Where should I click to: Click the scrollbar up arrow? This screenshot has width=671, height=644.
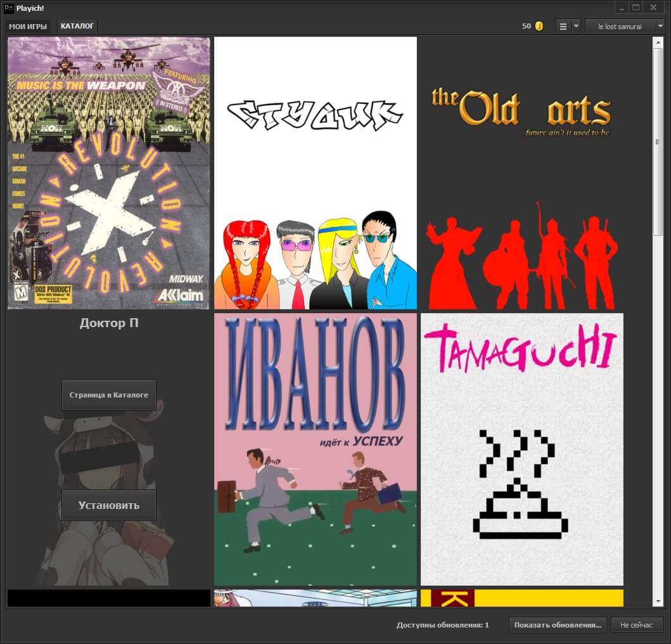coord(658,42)
